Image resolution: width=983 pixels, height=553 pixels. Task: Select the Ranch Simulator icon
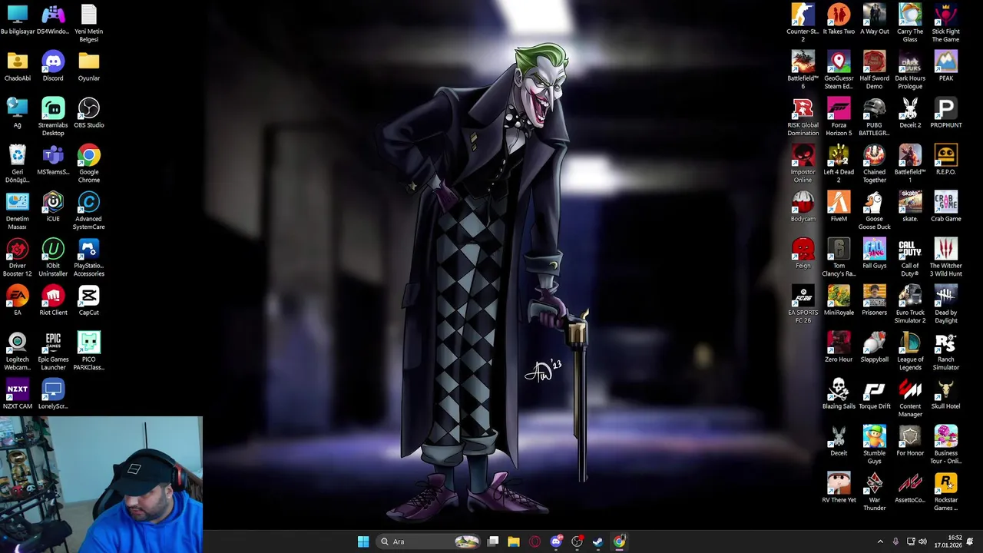click(945, 352)
